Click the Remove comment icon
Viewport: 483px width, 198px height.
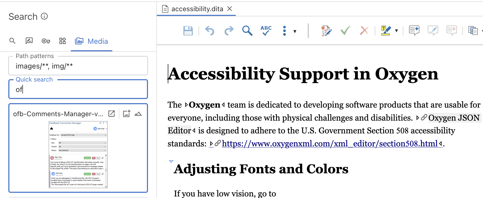451,31
